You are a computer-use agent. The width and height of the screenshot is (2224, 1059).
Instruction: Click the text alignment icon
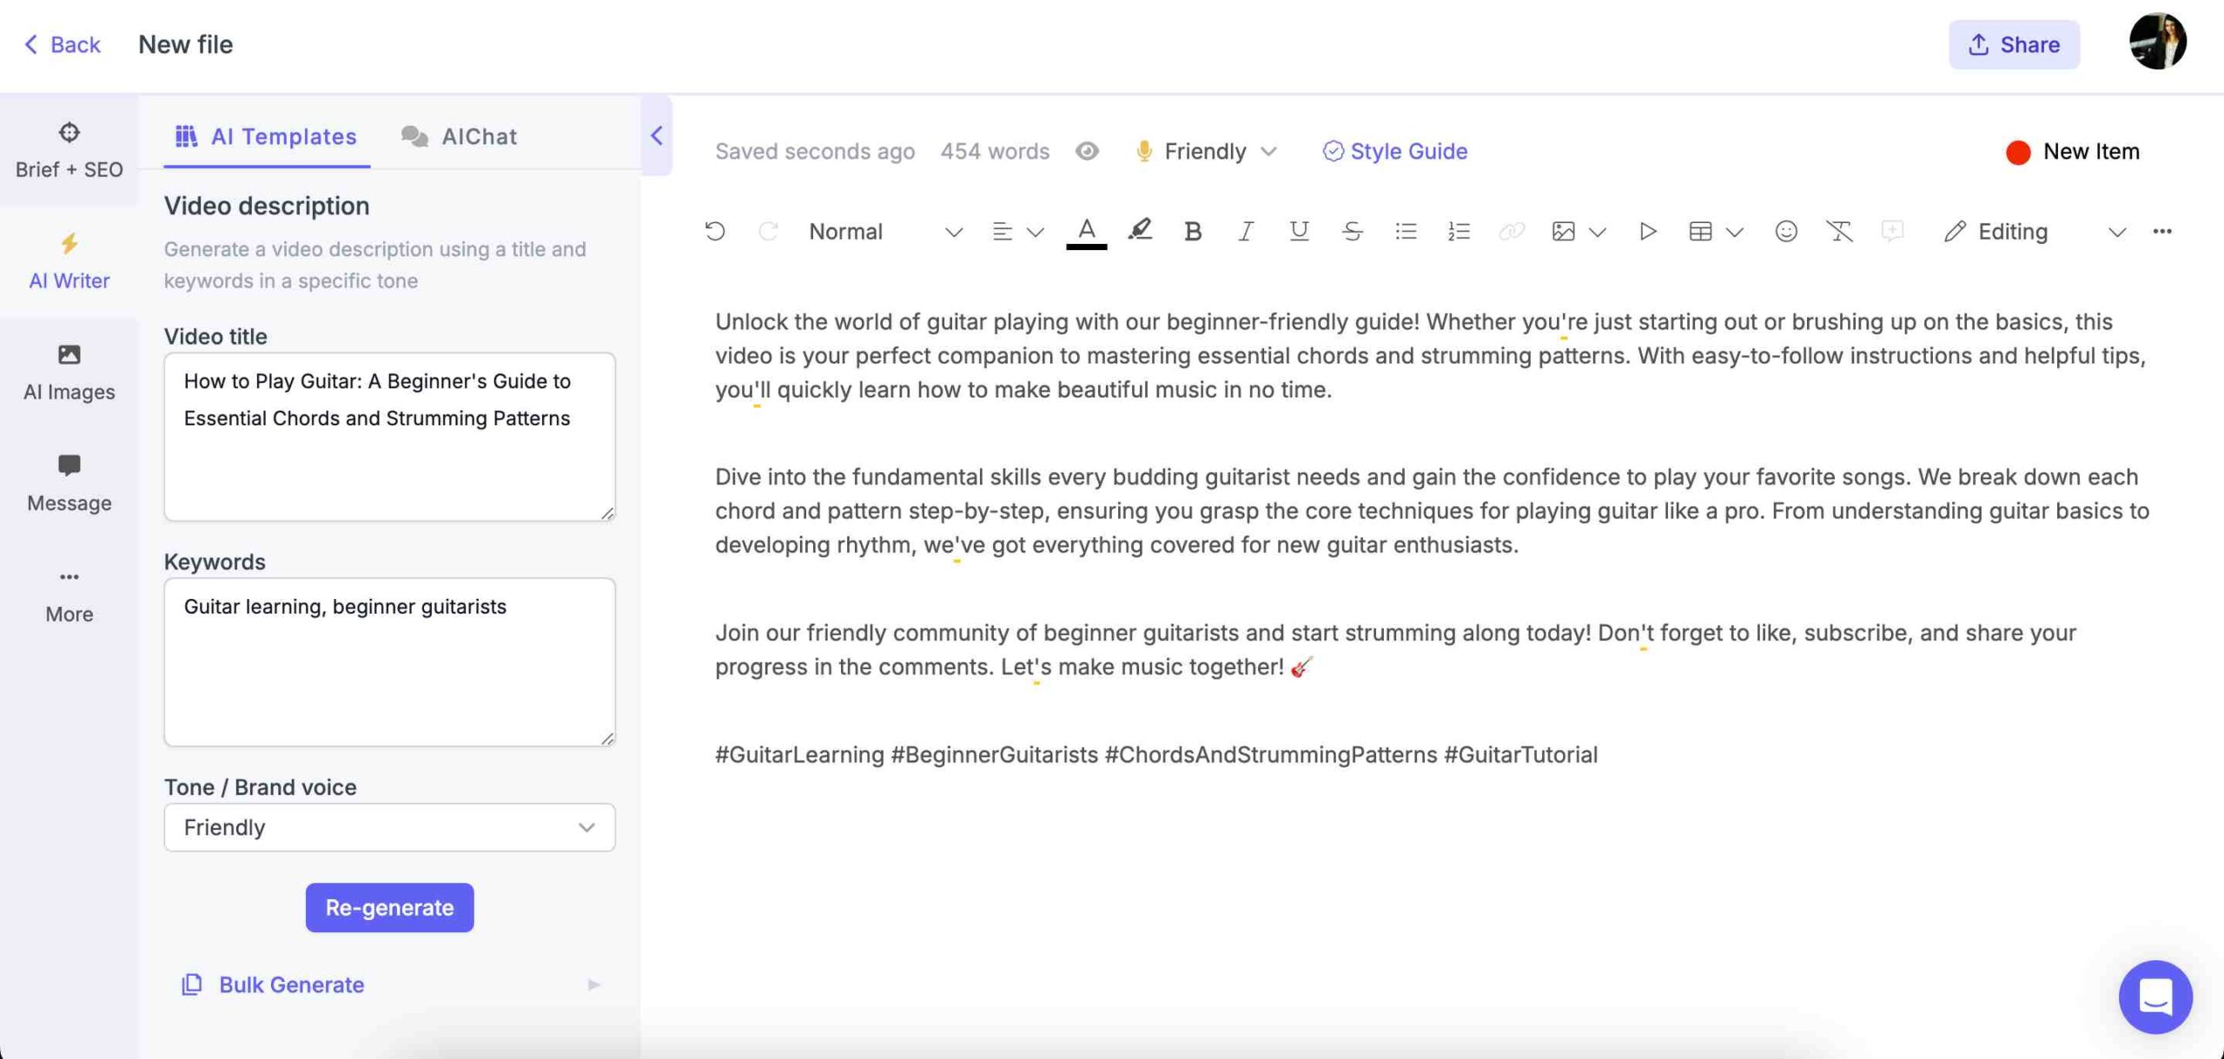coord(1002,231)
